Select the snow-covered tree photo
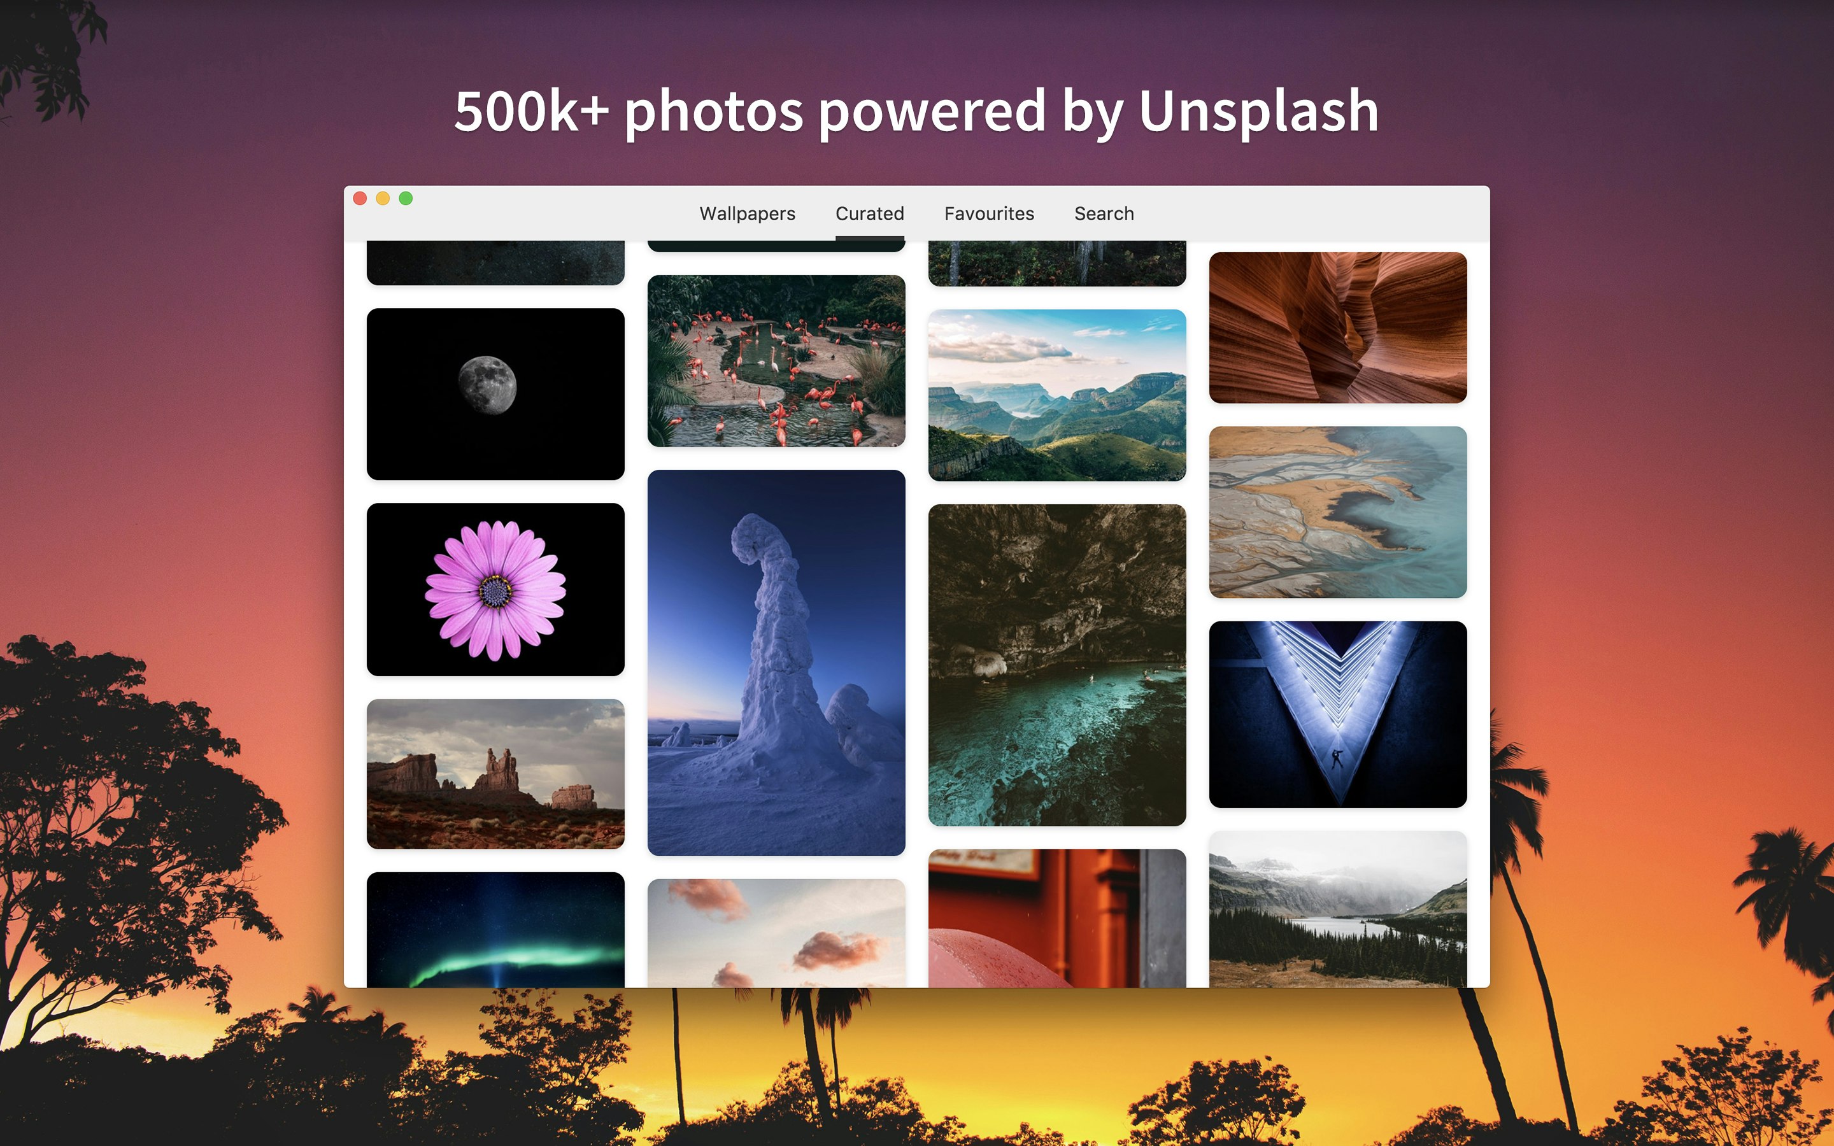This screenshot has height=1146, width=1834. (x=776, y=663)
